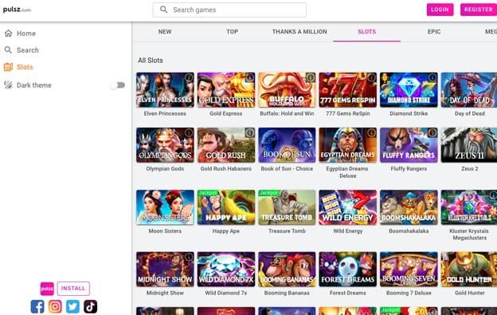
Task: Toggle the Dark theme switch
Action: click(x=118, y=85)
